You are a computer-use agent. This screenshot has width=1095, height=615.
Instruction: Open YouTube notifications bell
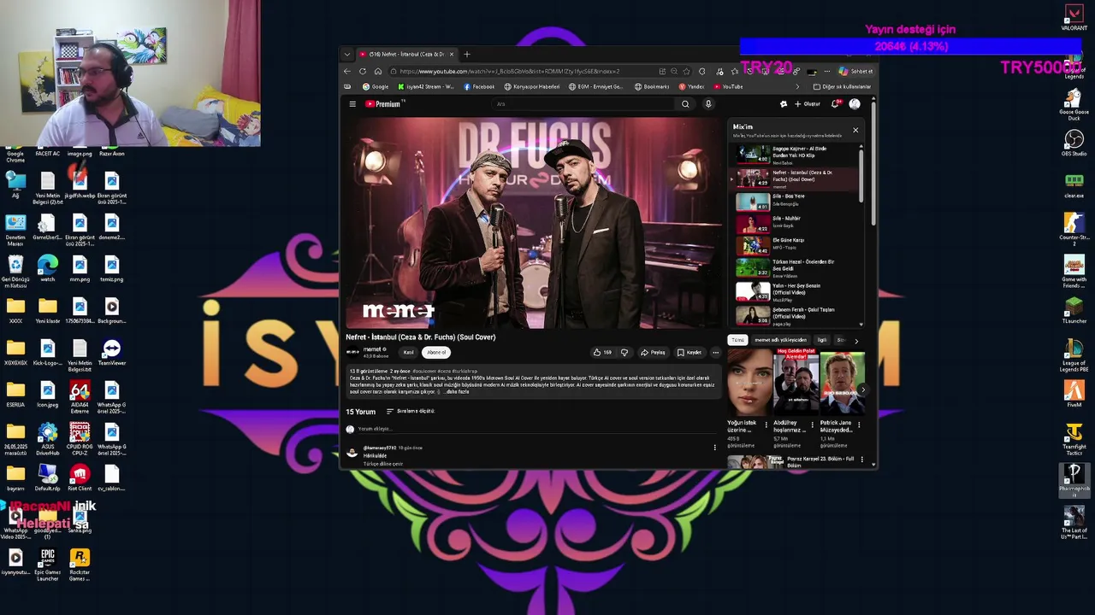(x=835, y=104)
